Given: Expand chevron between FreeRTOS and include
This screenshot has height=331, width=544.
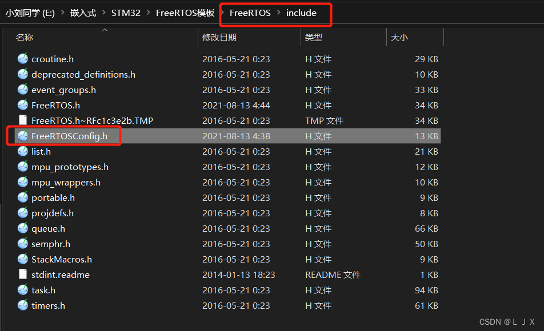Looking at the screenshot, I should [279, 13].
